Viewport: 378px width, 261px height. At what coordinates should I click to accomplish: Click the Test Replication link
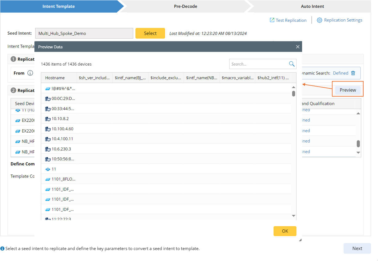click(288, 20)
